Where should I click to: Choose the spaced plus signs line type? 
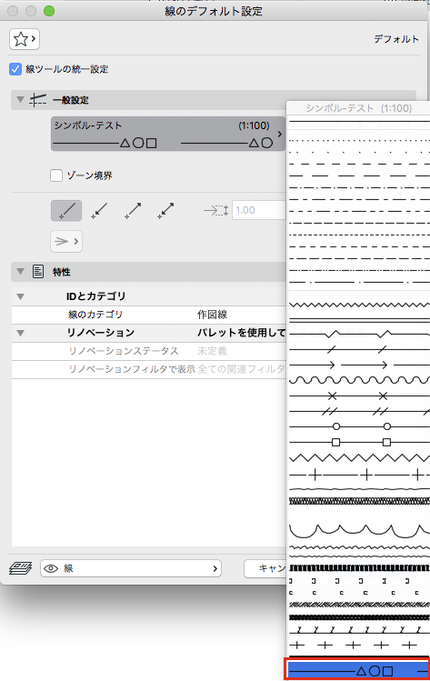359,645
